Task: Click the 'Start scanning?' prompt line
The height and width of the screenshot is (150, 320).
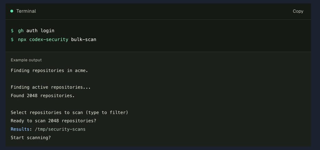Action: 31,138
